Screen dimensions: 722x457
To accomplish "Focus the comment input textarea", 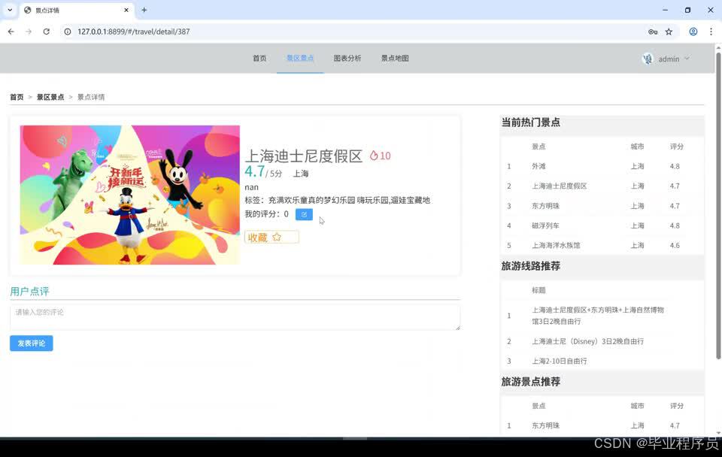I will pyautogui.click(x=235, y=317).
